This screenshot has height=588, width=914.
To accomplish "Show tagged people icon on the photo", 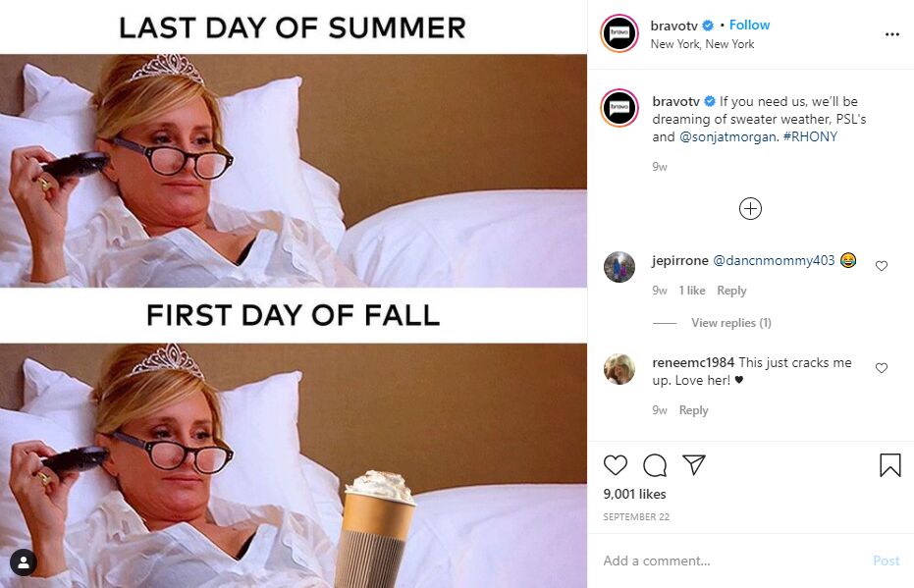I will (24, 562).
